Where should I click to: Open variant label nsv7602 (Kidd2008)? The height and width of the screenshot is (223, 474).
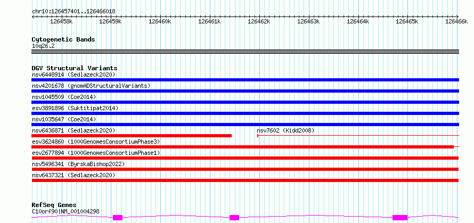tap(285, 130)
